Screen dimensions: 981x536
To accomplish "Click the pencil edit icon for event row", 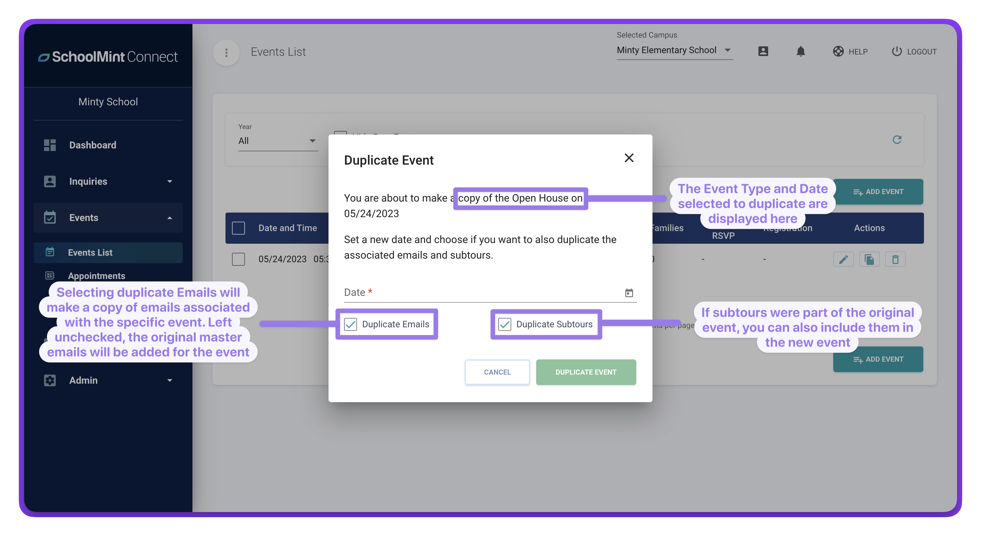I will (x=843, y=260).
